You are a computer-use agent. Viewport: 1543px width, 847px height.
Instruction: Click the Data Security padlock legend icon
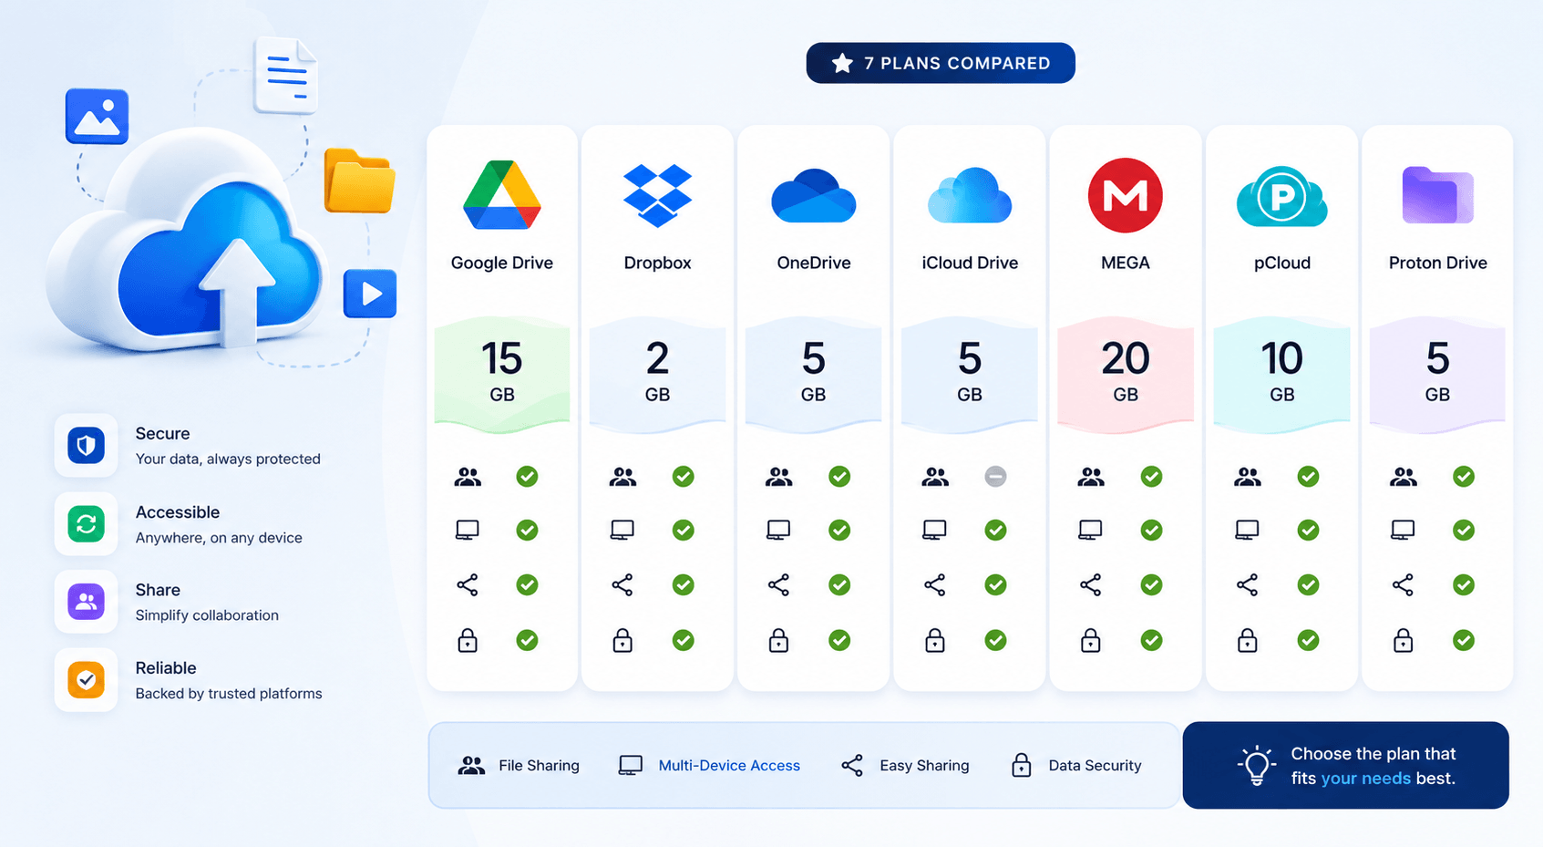(1022, 765)
